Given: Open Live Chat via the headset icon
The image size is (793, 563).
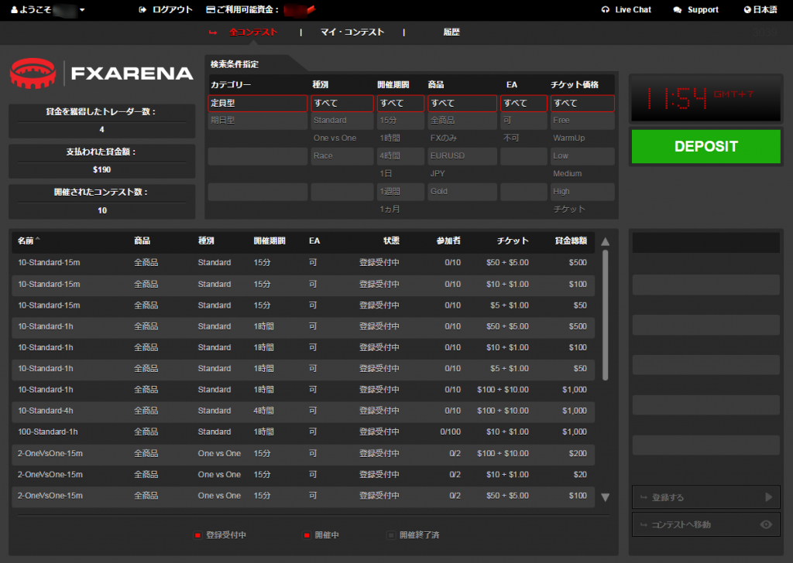Looking at the screenshot, I should (x=605, y=10).
